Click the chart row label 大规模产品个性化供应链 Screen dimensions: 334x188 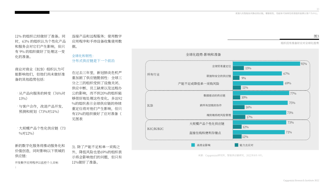(x=207, y=124)
